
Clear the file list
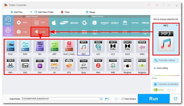pos(65,12)
